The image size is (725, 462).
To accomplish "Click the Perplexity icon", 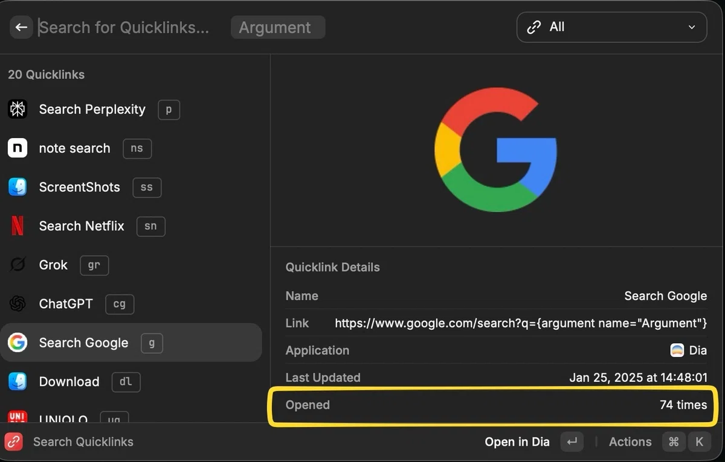I will (x=18, y=109).
